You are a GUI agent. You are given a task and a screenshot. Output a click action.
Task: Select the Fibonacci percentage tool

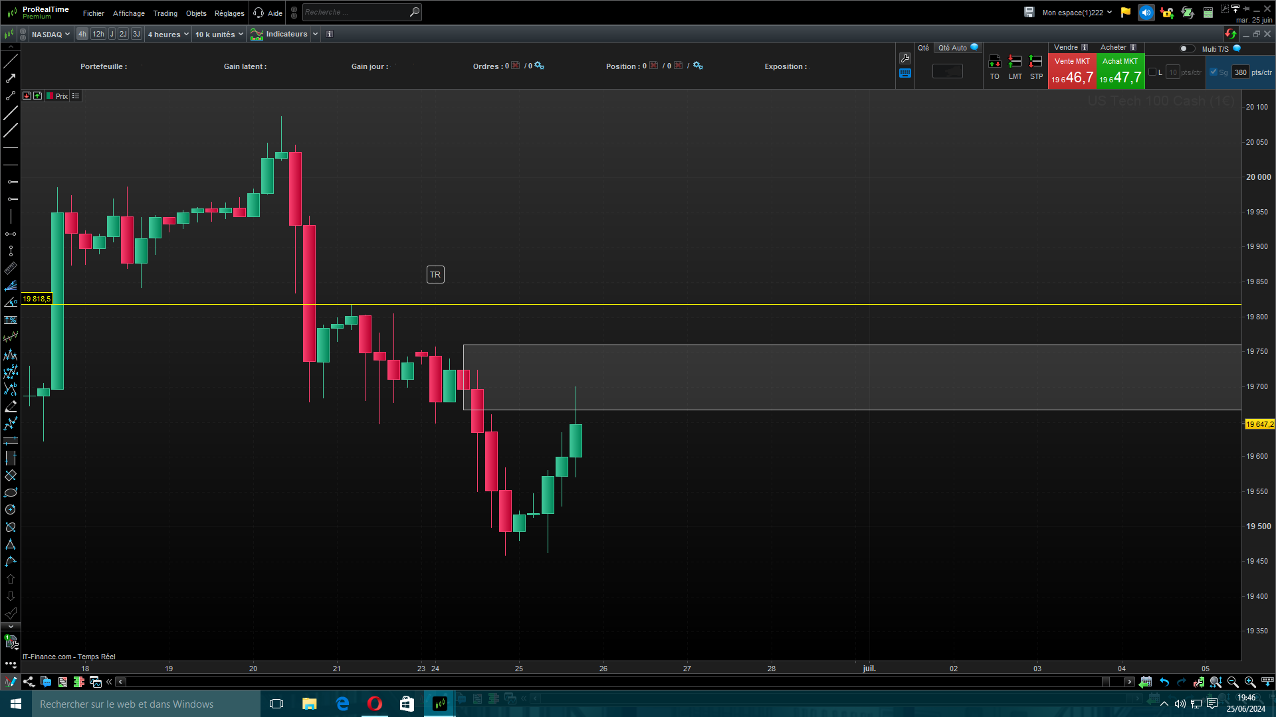point(11,320)
